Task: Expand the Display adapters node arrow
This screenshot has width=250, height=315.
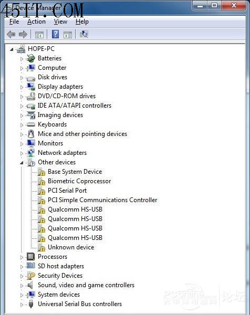Action: coord(22,87)
